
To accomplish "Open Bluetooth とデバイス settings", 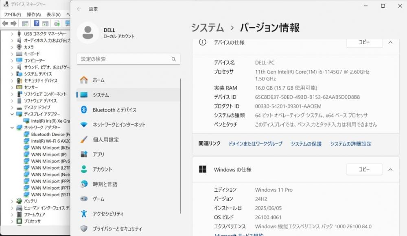I will 128,110.
